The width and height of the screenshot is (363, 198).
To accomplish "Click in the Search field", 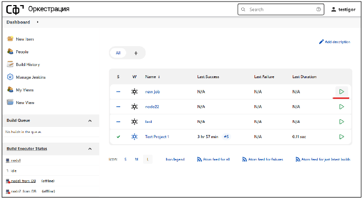I will point(281,10).
